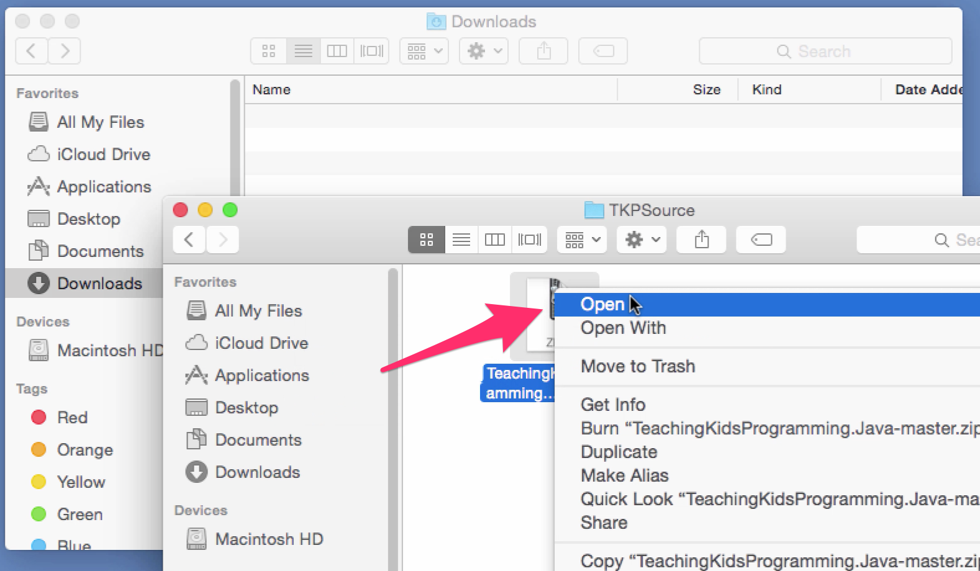Open Applications in TKPSource sidebar
980x571 pixels.
[x=261, y=375]
